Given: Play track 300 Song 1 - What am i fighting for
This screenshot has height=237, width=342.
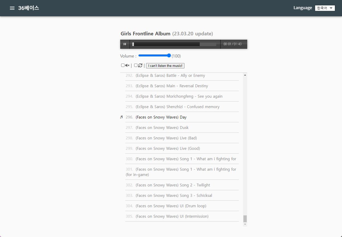Looking at the screenshot, I should [x=182, y=159].
